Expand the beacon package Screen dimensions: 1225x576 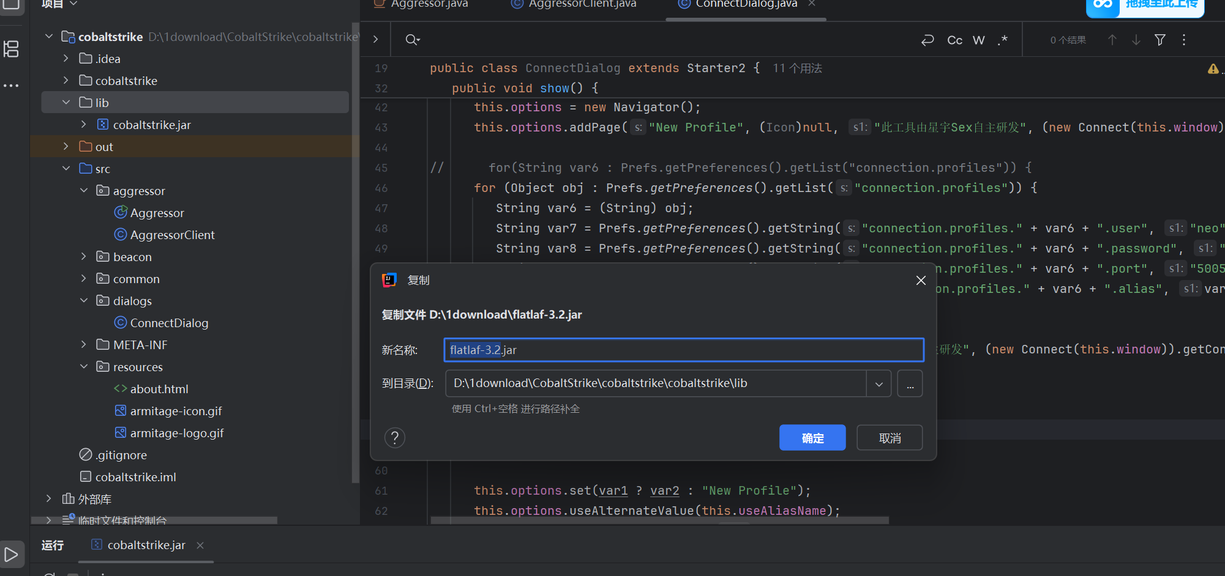[84, 257]
